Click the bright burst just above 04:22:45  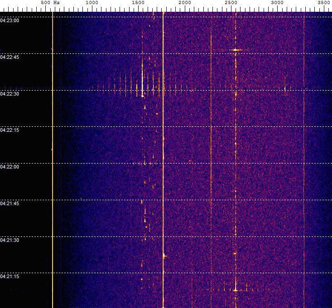(x=236, y=50)
